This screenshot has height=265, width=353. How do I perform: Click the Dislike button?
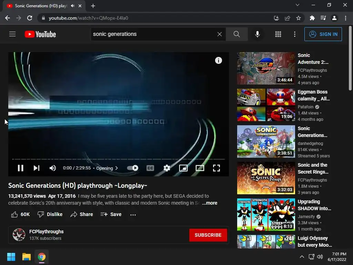(x=50, y=214)
